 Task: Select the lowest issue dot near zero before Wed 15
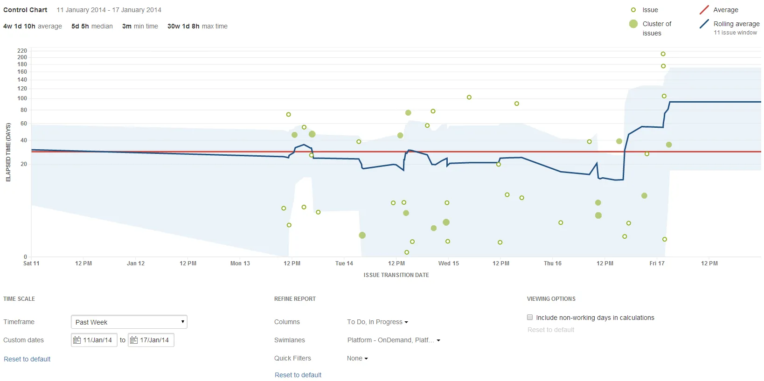point(407,252)
